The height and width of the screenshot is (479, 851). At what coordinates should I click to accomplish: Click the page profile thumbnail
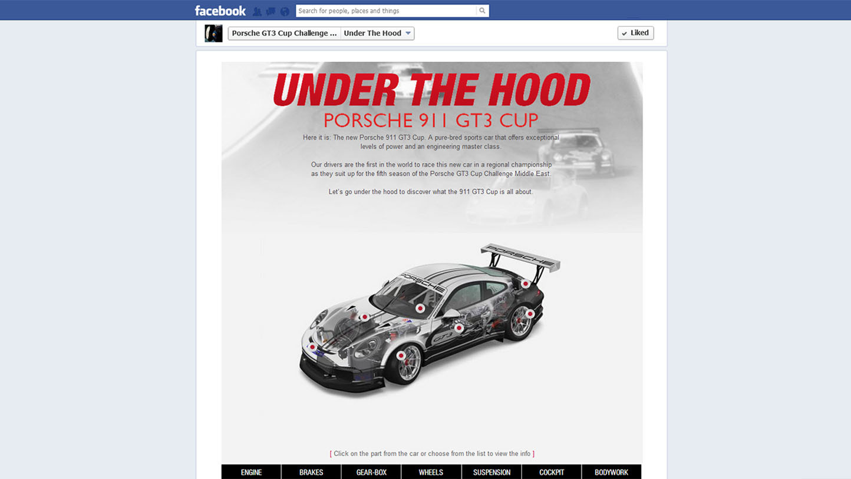[213, 33]
